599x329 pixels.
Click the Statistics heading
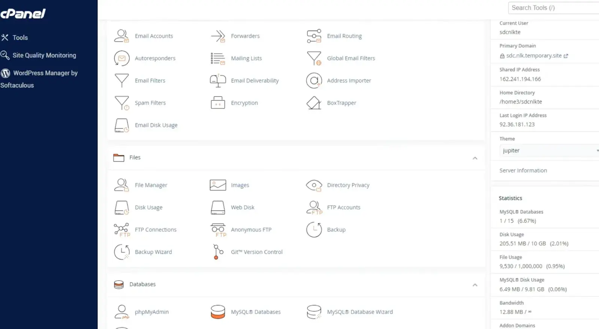tap(510, 198)
